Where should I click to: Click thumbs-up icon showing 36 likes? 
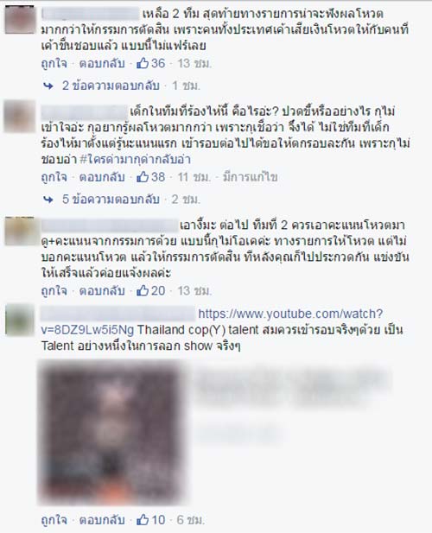tap(143, 63)
